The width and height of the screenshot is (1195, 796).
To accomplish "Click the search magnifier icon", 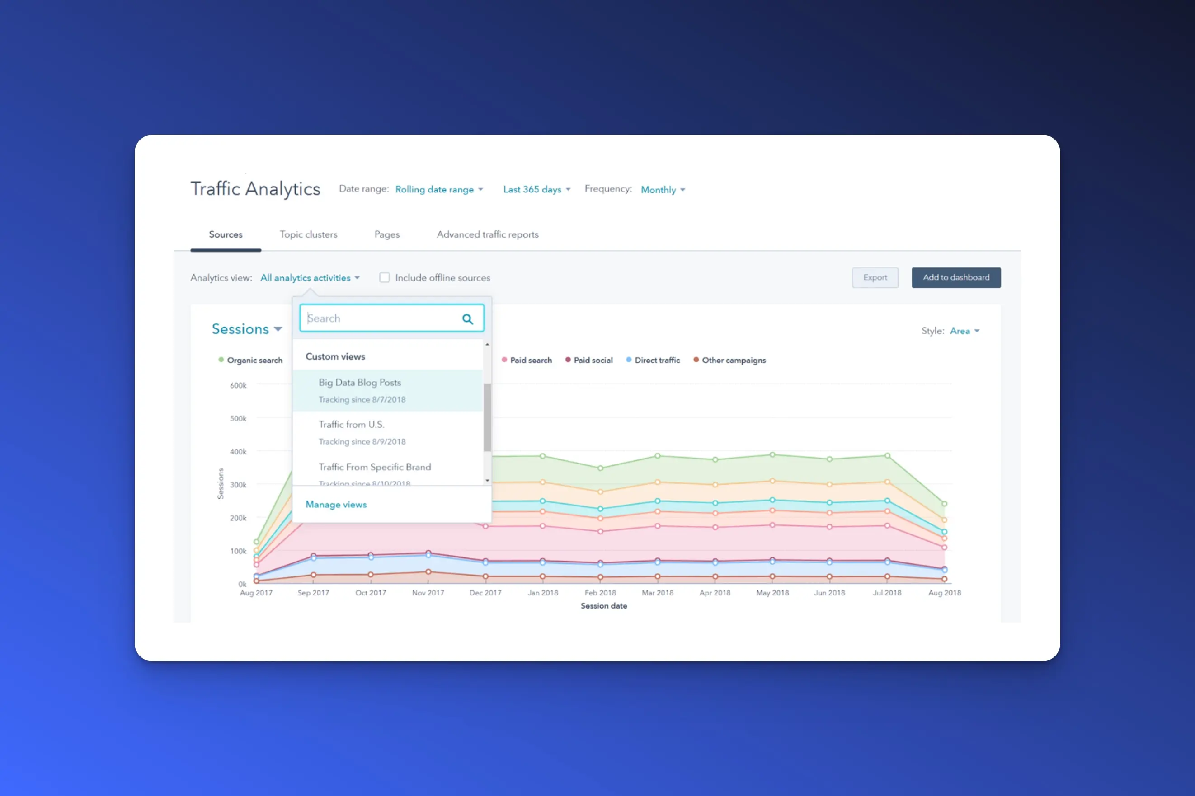I will click(467, 319).
